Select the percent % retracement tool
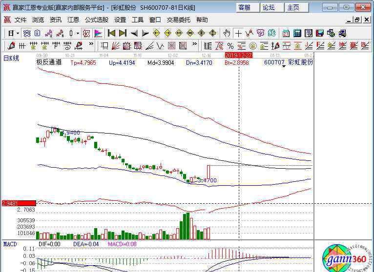 (230, 46)
